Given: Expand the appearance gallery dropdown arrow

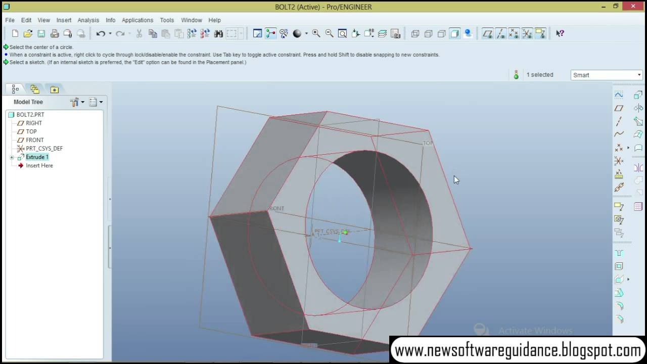Looking at the screenshot, I should tap(306, 34).
